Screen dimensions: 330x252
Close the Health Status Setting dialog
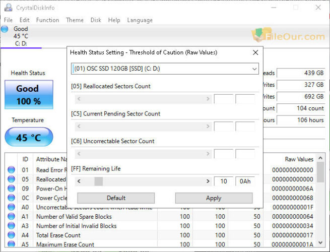click(x=255, y=52)
